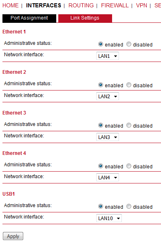
Task: Disable Ethernet 4 administrative status
Action: pyautogui.click(x=129, y=166)
